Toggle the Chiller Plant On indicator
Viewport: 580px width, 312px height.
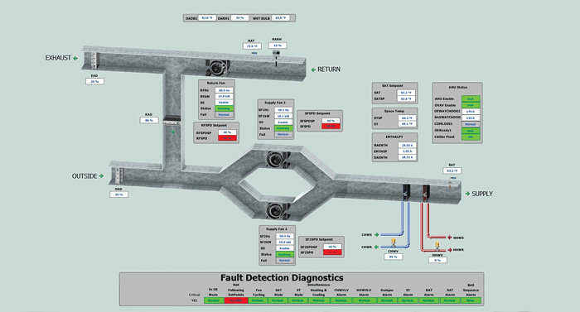pyautogui.click(x=471, y=137)
